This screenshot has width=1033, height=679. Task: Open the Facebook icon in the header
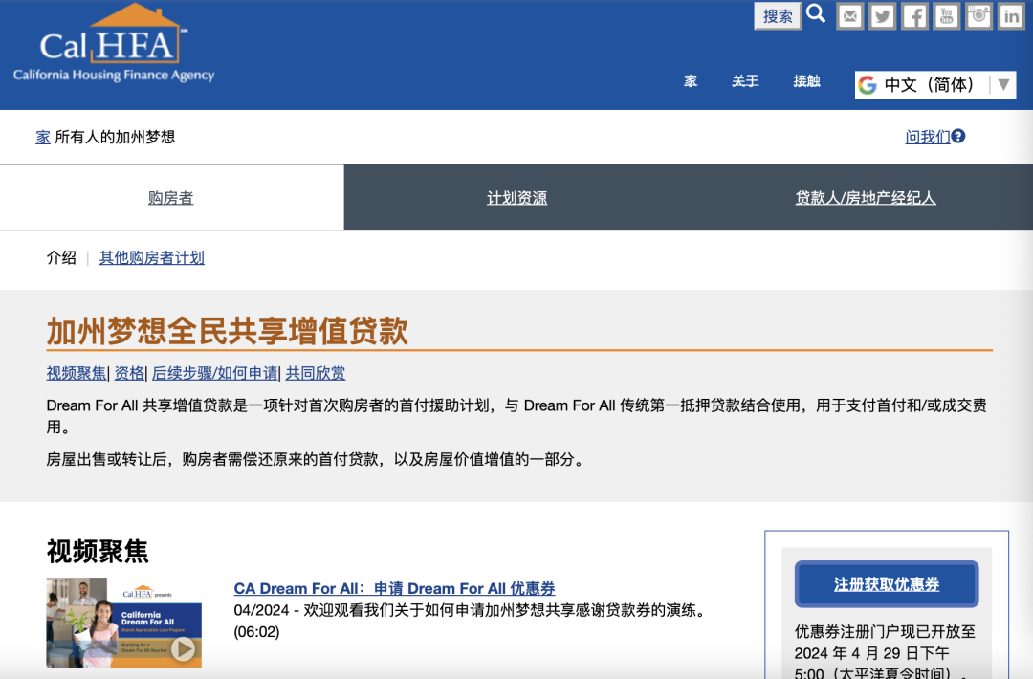913,15
